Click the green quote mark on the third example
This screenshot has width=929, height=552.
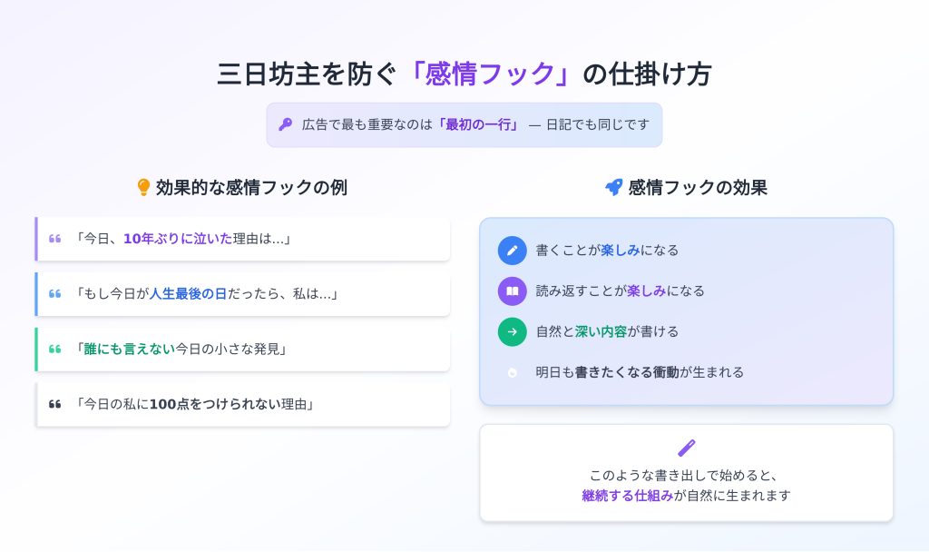(55, 350)
